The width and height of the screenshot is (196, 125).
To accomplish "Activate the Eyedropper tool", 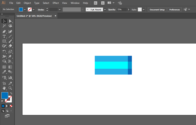I will pos(4,72).
